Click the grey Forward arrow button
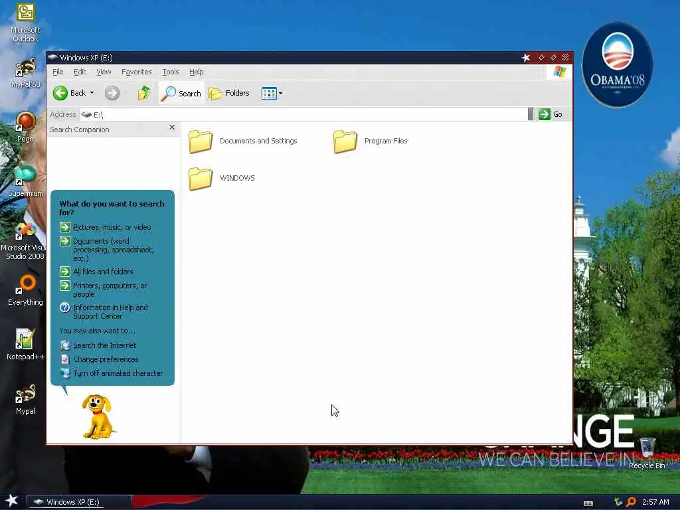Image resolution: width=680 pixels, height=510 pixels. click(x=112, y=93)
